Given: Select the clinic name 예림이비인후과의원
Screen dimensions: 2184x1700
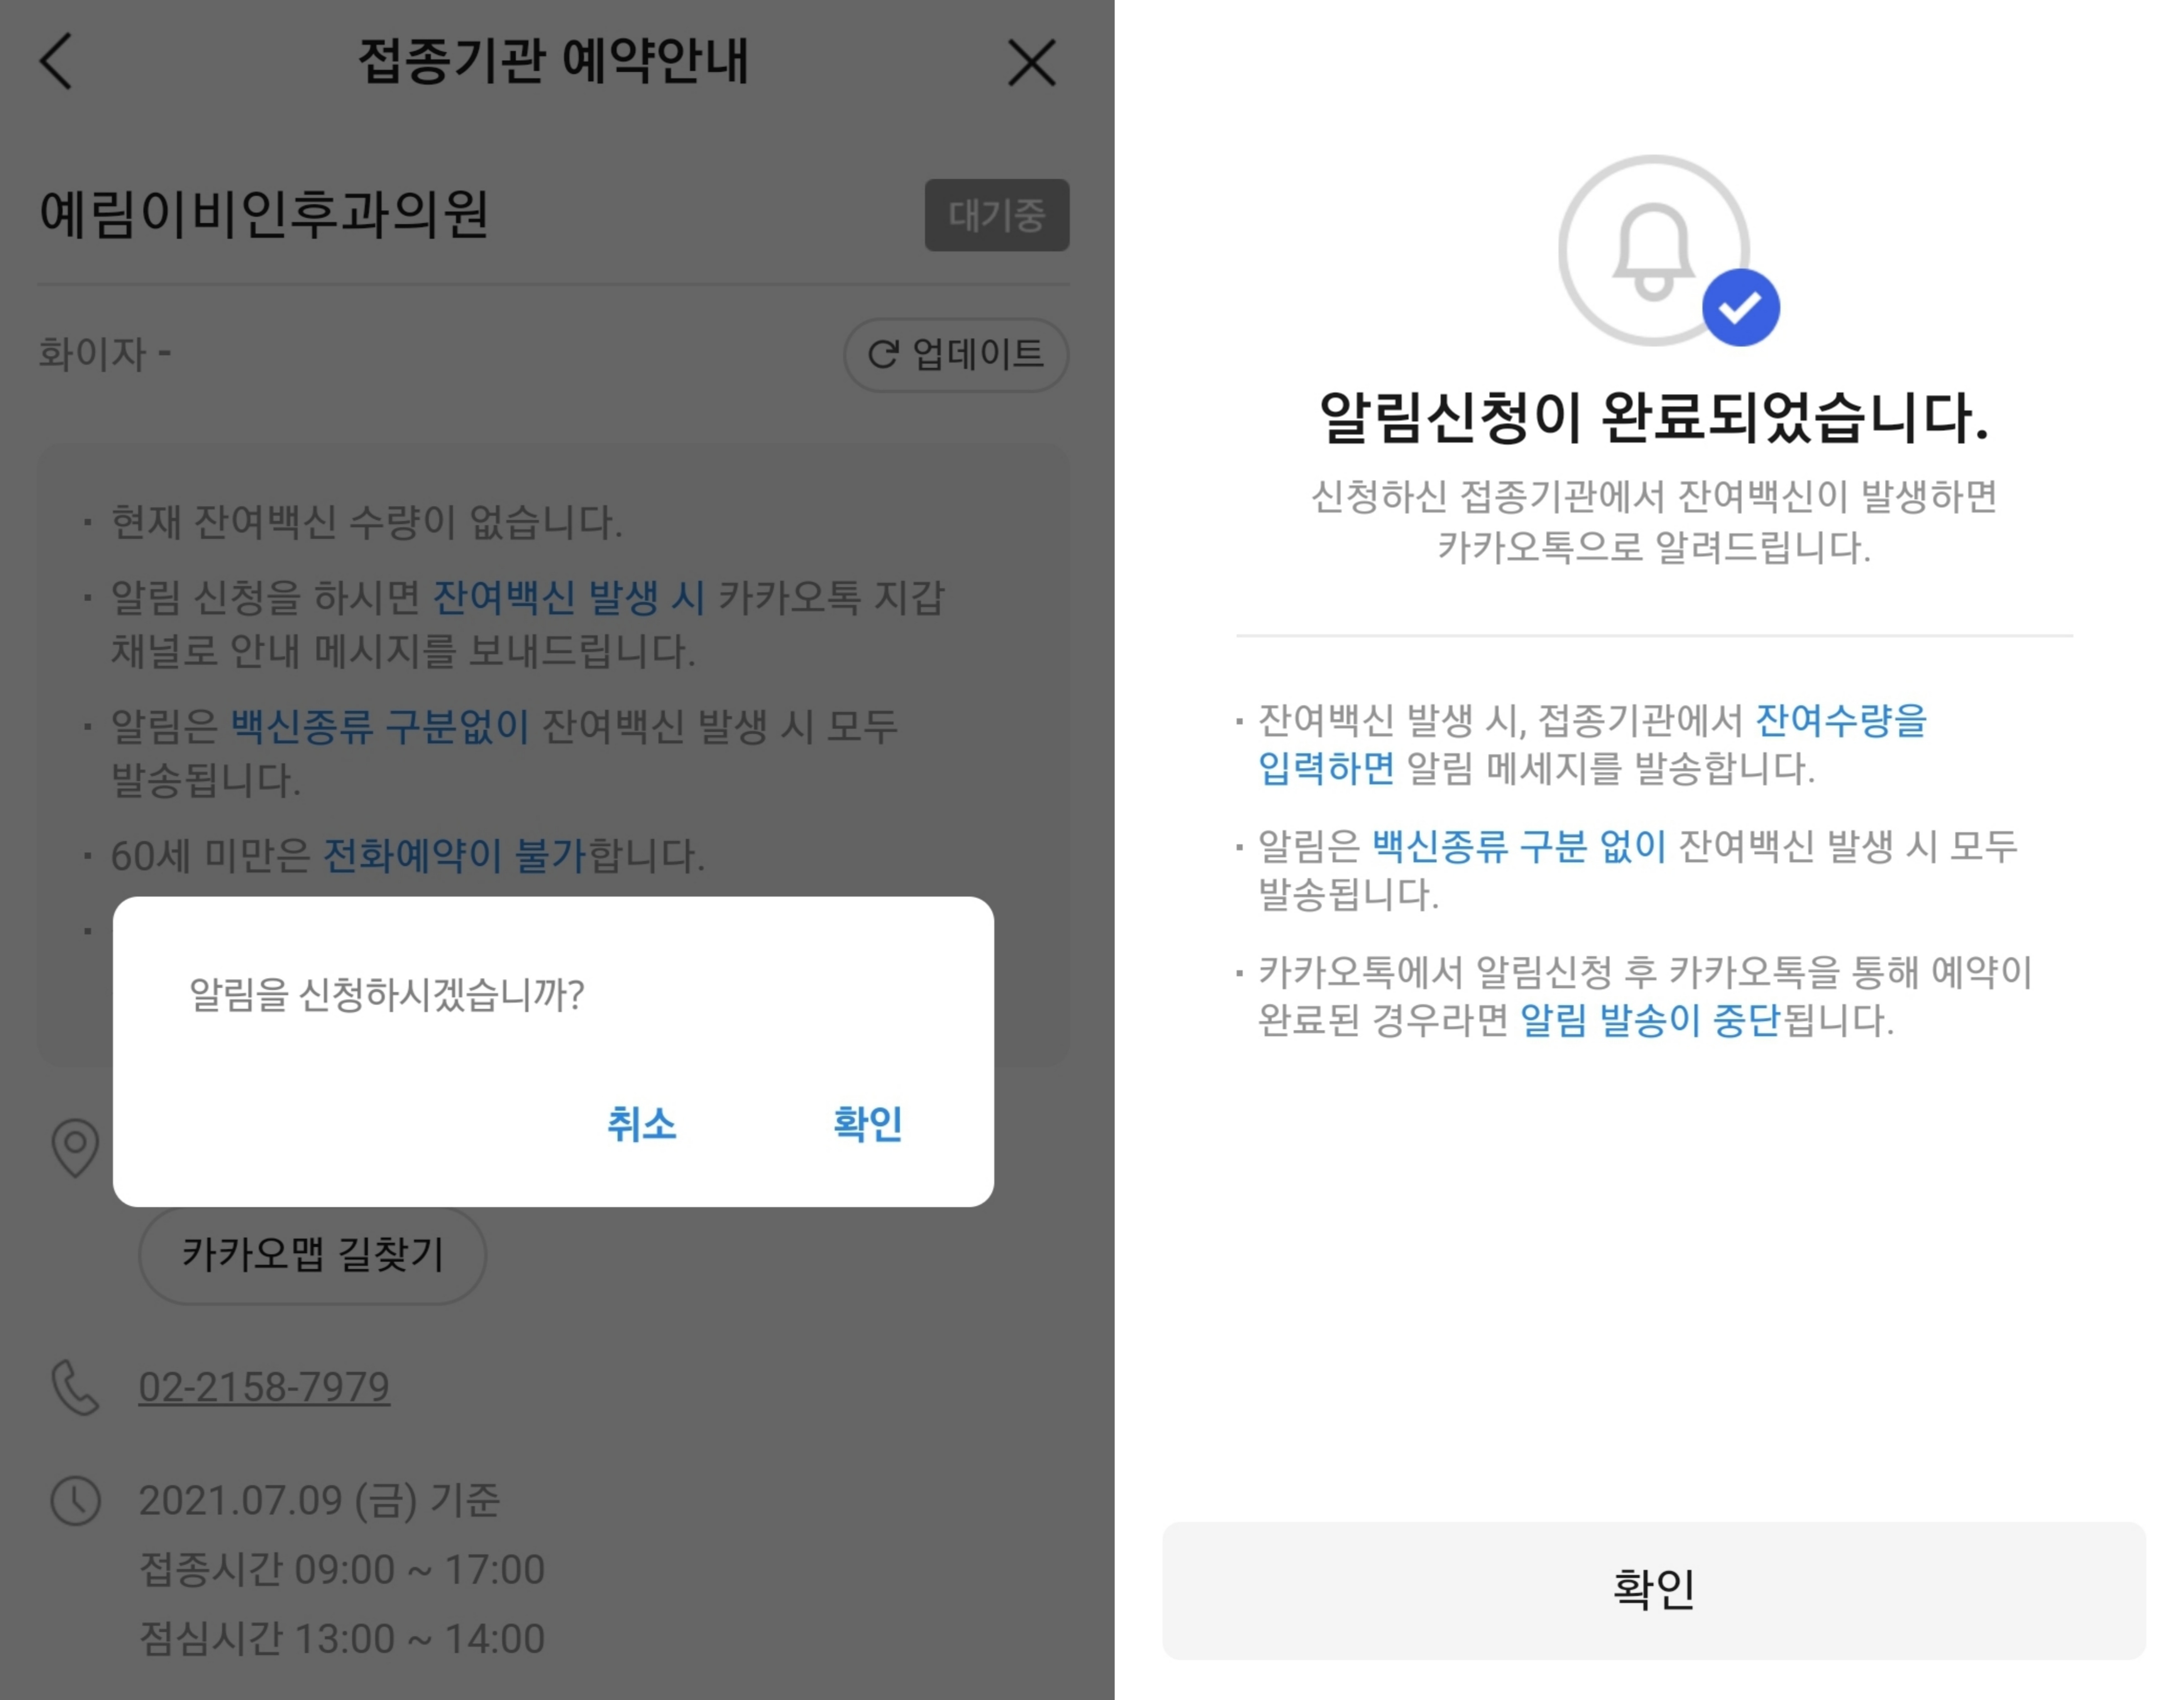Looking at the screenshot, I should tap(264, 214).
